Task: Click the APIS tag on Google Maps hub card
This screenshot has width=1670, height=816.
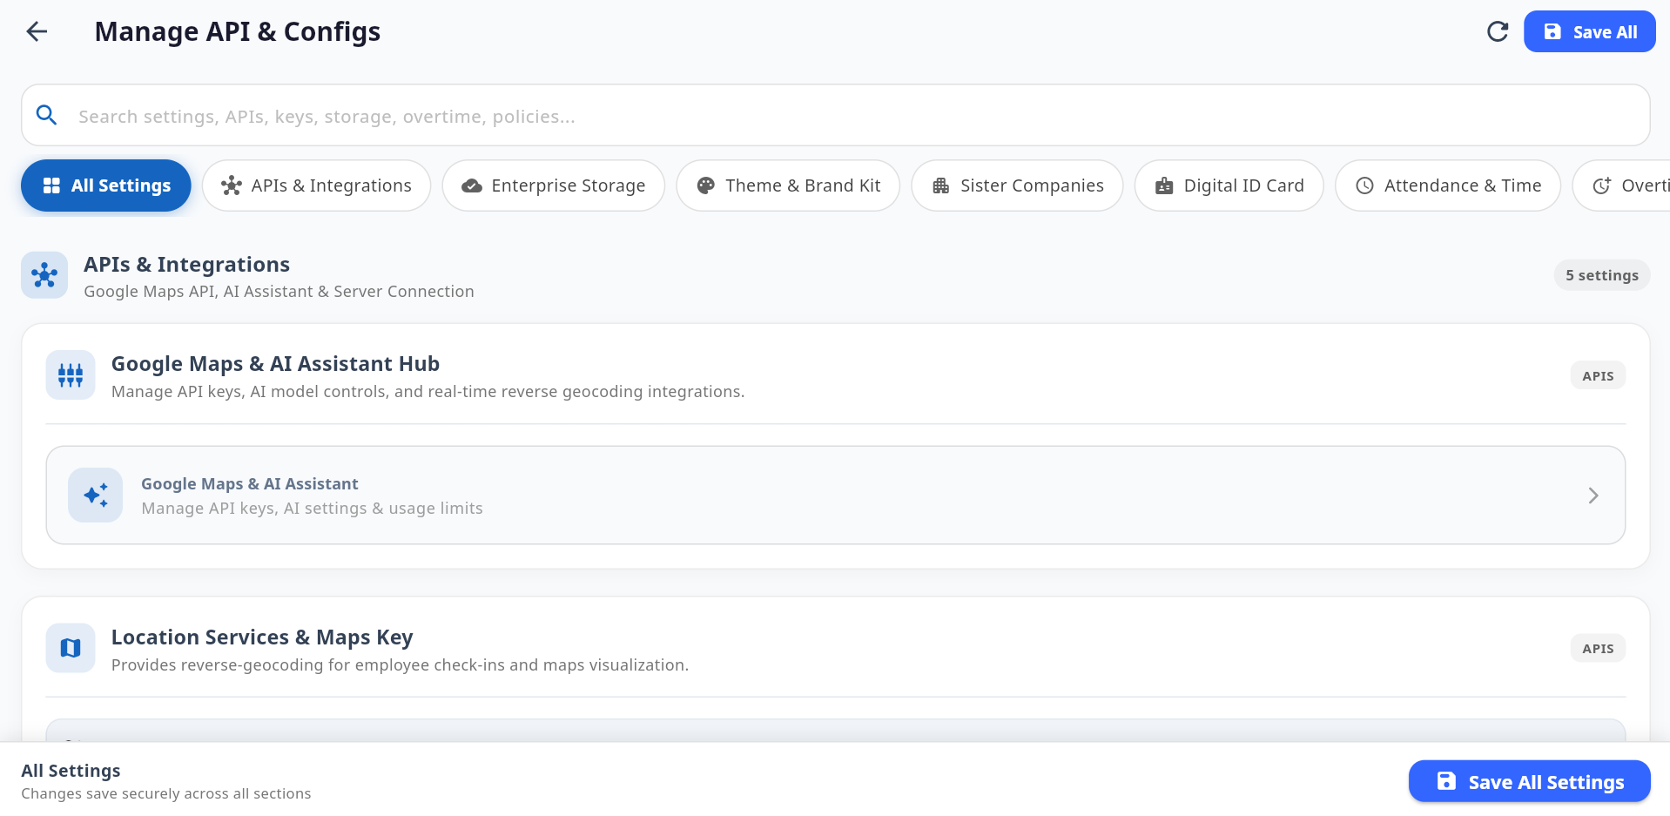Action: click(x=1598, y=376)
